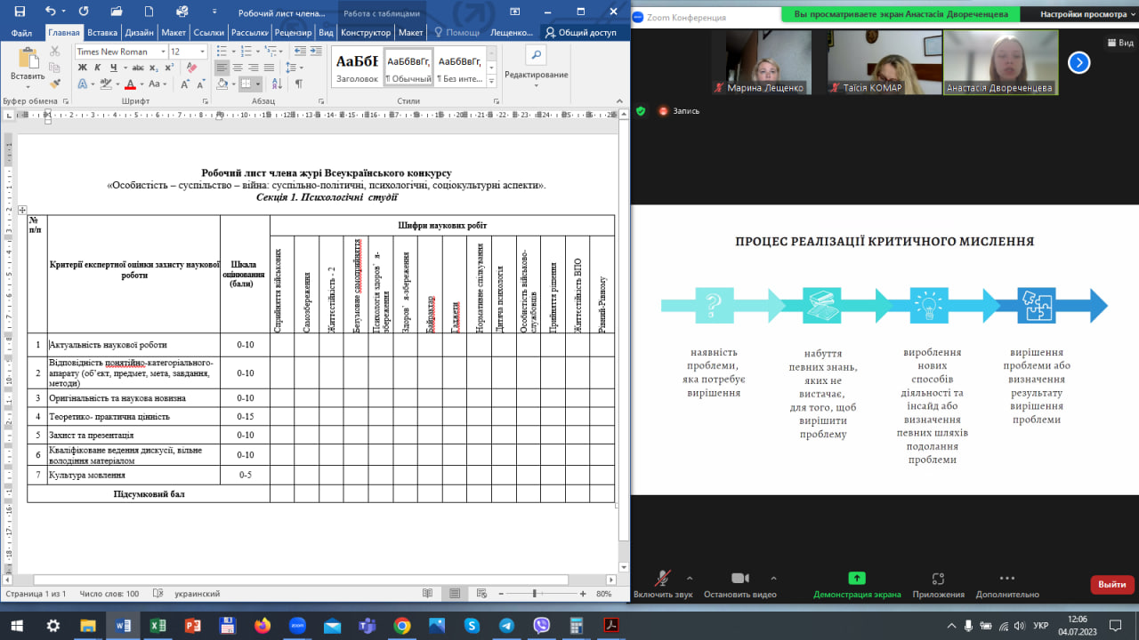
Task: Click next arrow in Zoom video strip
Action: click(1078, 62)
